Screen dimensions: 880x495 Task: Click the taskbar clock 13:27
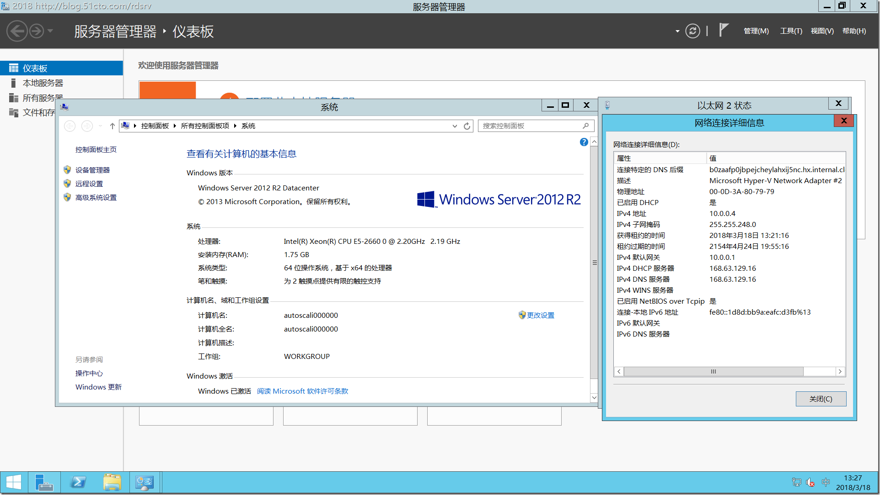853,483
